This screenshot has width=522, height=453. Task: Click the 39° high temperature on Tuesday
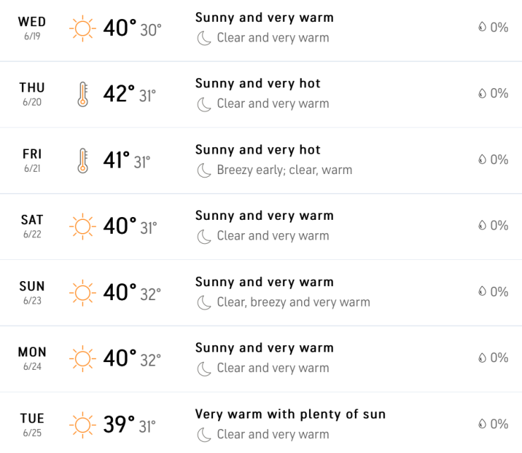(x=119, y=425)
